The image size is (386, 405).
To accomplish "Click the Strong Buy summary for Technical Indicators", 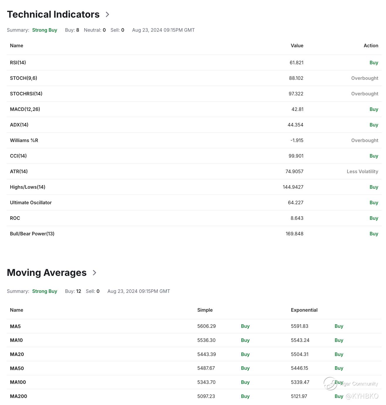I will point(45,30).
